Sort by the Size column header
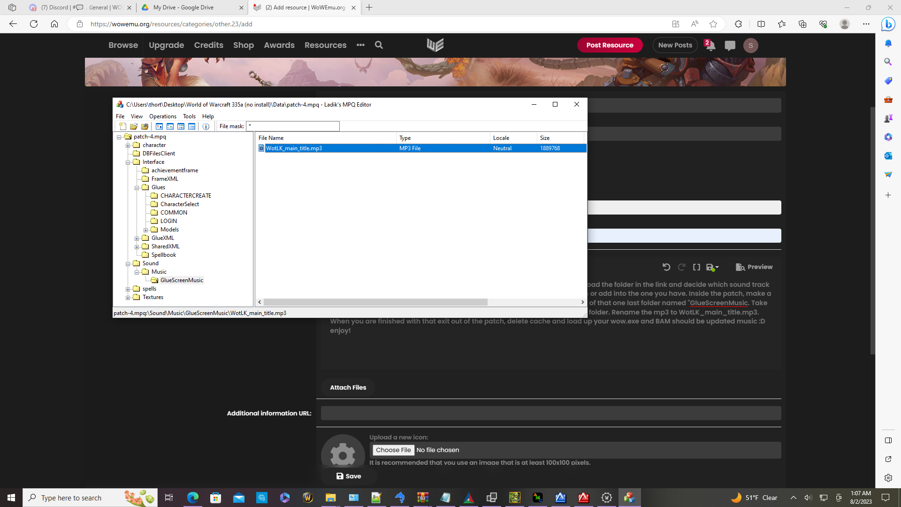 560,138
